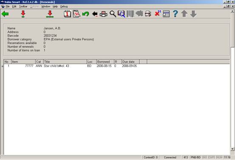Click the vertical scrollbar down arrow
235x160 pixels.
tap(232, 149)
